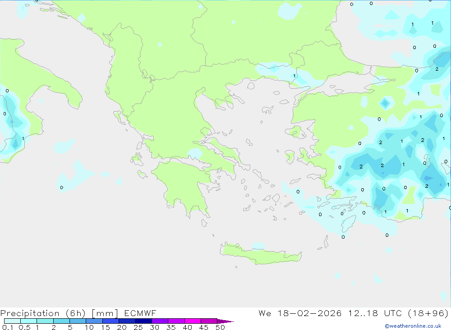Click the date '18-02-2026' text
This screenshot has height=330, width=451.
(x=309, y=313)
